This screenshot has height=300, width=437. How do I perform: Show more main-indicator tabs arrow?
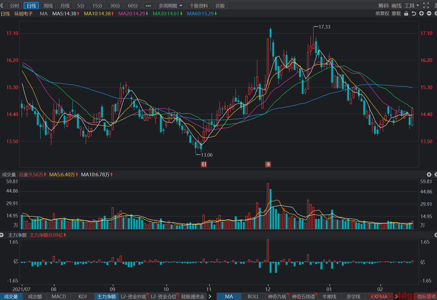pos(397,296)
